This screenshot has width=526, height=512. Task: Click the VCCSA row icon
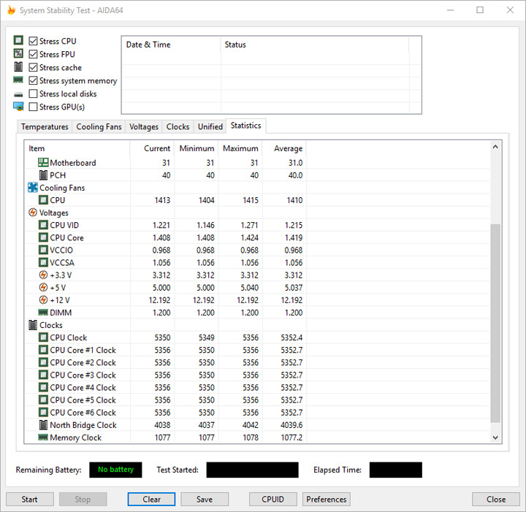(x=43, y=262)
